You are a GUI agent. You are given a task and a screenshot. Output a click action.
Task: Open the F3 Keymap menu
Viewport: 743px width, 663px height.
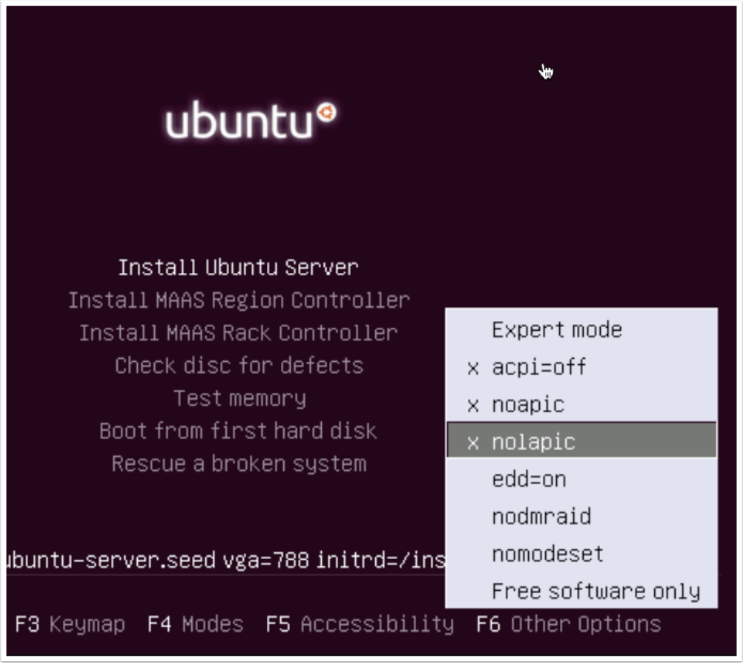click(70, 624)
